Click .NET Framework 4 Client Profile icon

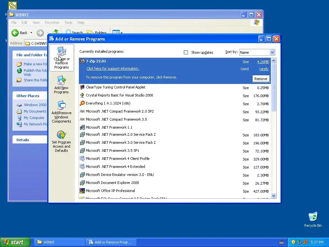pos(82,159)
